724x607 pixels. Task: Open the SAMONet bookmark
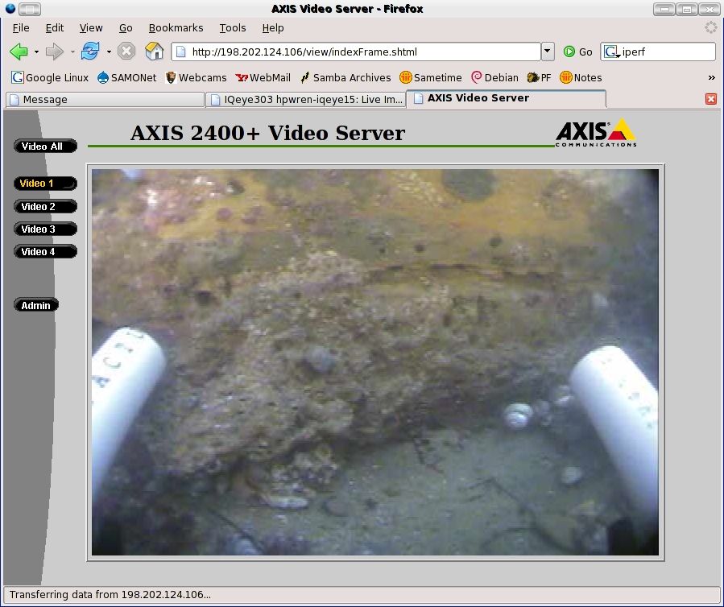pyautogui.click(x=127, y=77)
